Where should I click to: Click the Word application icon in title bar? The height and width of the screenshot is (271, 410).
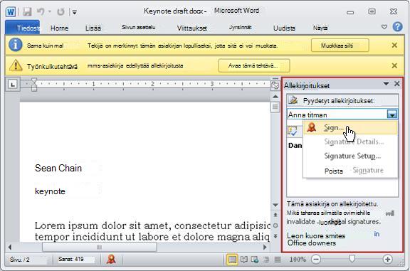[x=11, y=12]
